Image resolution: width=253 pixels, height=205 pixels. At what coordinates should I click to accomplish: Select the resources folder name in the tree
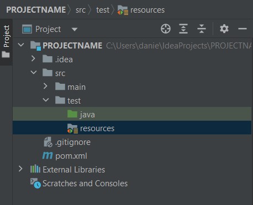(x=97, y=128)
